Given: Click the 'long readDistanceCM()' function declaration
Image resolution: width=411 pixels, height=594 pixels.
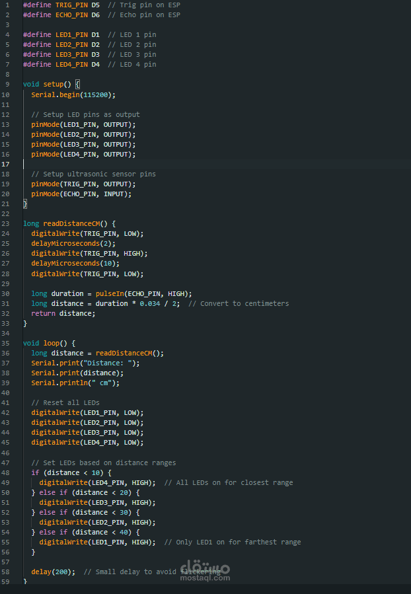Looking at the screenshot, I should pyautogui.click(x=65, y=223).
